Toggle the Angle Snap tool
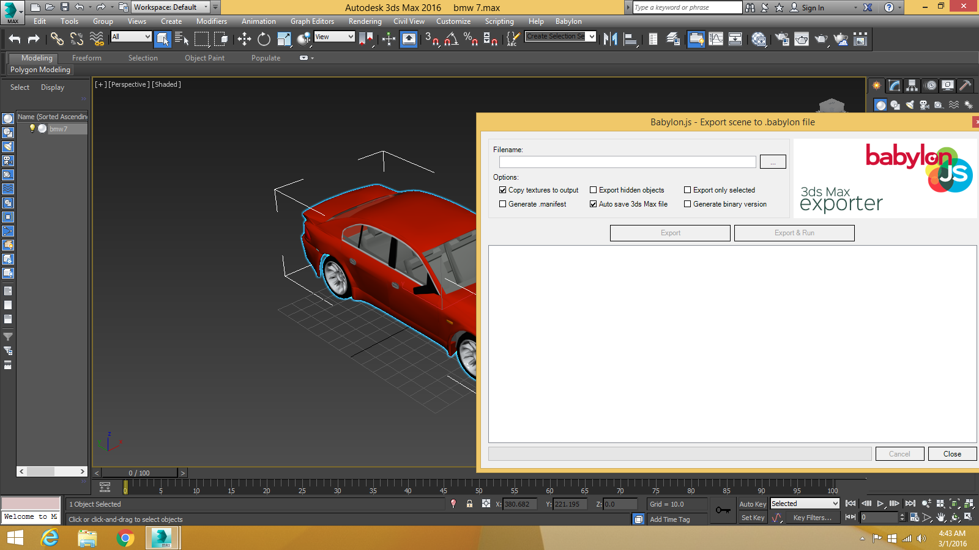 452,39
